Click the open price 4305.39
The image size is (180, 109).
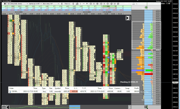pos(66,91)
